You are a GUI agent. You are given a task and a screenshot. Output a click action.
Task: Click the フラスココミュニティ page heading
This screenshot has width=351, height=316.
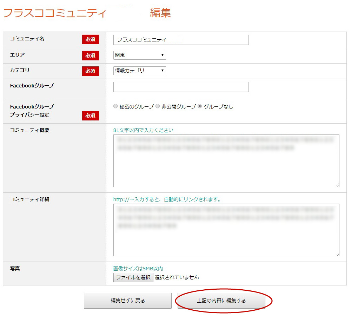(55, 13)
